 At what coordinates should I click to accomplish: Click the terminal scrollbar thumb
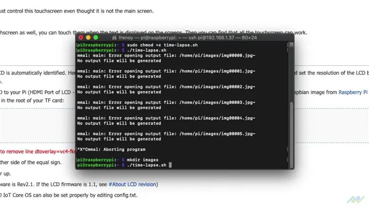(292, 134)
